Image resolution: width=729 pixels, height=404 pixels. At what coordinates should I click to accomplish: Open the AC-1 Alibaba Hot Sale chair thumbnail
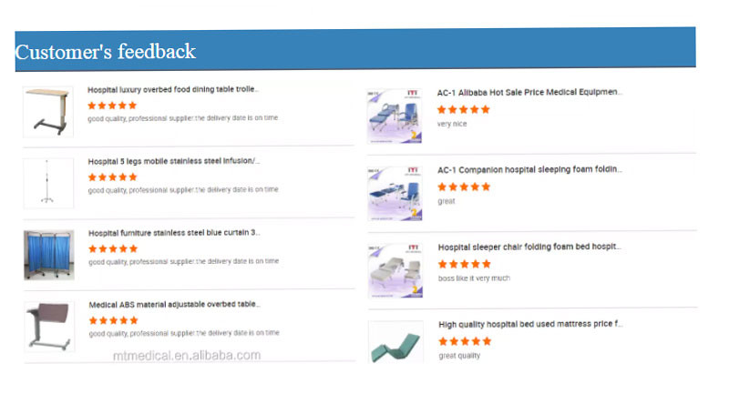coord(395,116)
